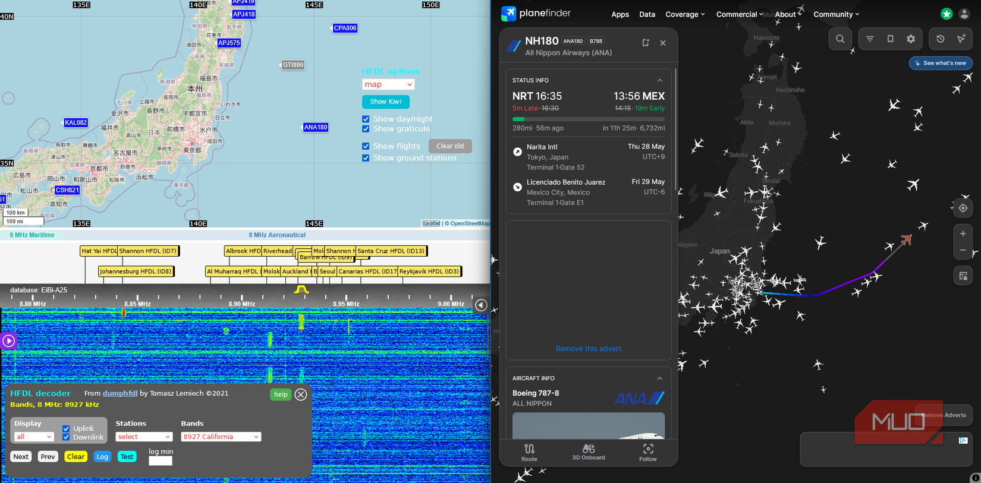Collapse the Status Info section
Viewport: 981px width, 483px height.
click(x=659, y=80)
